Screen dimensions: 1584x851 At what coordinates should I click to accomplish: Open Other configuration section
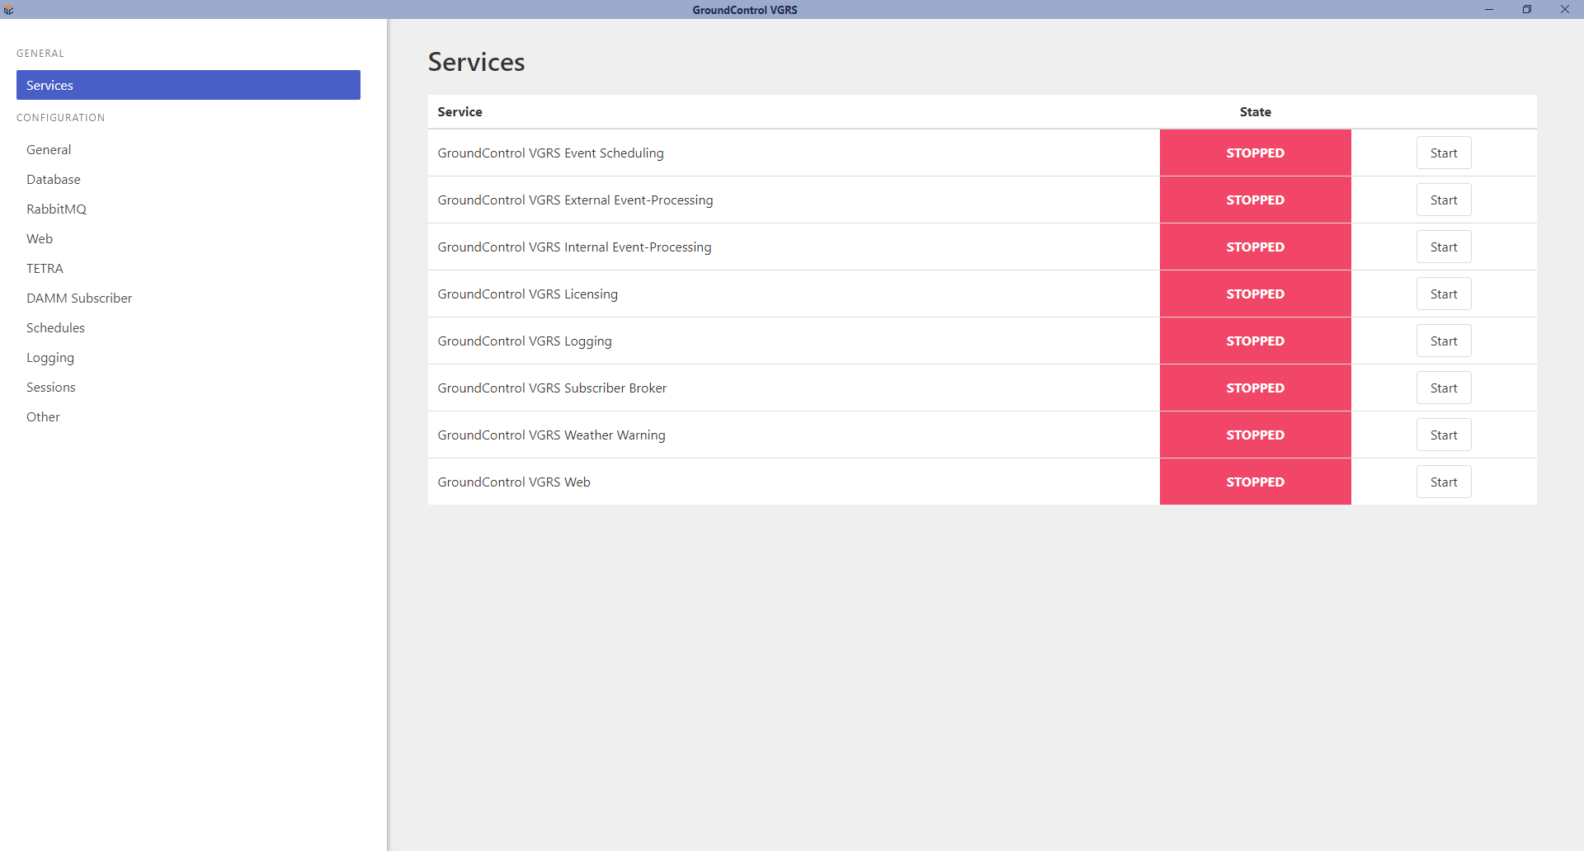pyautogui.click(x=43, y=416)
